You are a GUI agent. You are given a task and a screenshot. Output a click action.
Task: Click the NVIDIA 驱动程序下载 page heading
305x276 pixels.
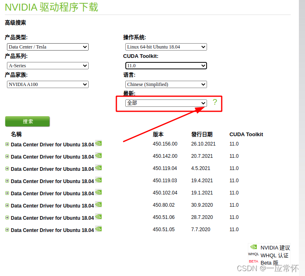coord(51,7)
